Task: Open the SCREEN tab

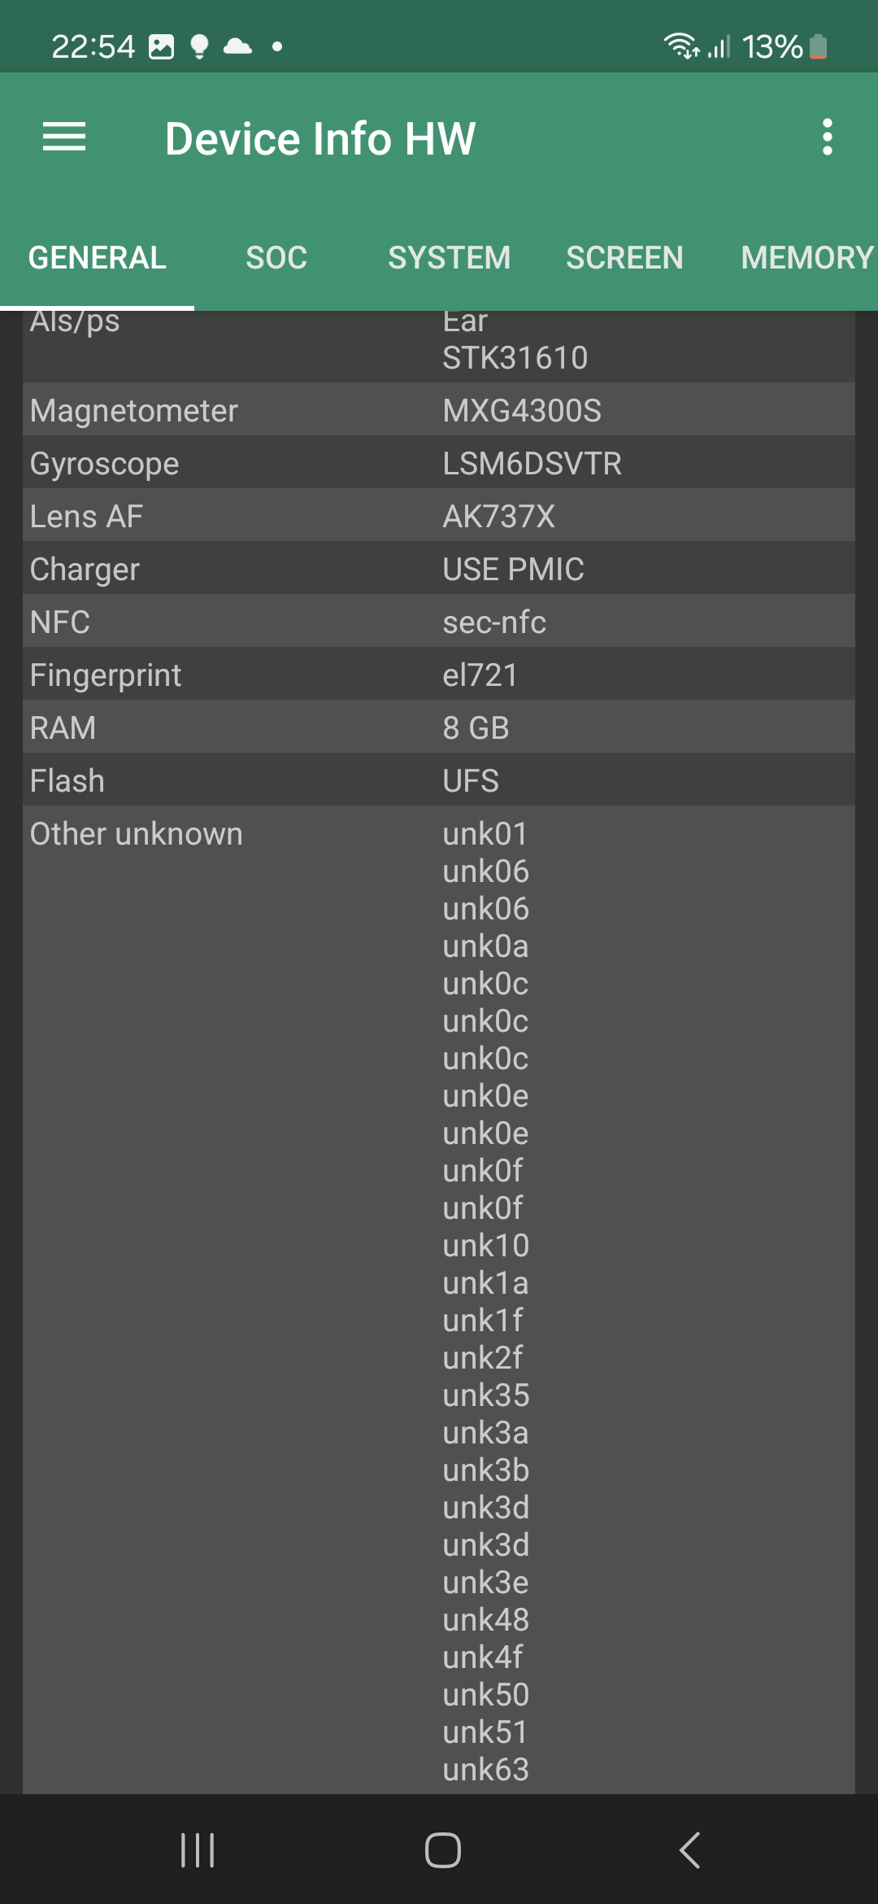Action: [x=624, y=258]
